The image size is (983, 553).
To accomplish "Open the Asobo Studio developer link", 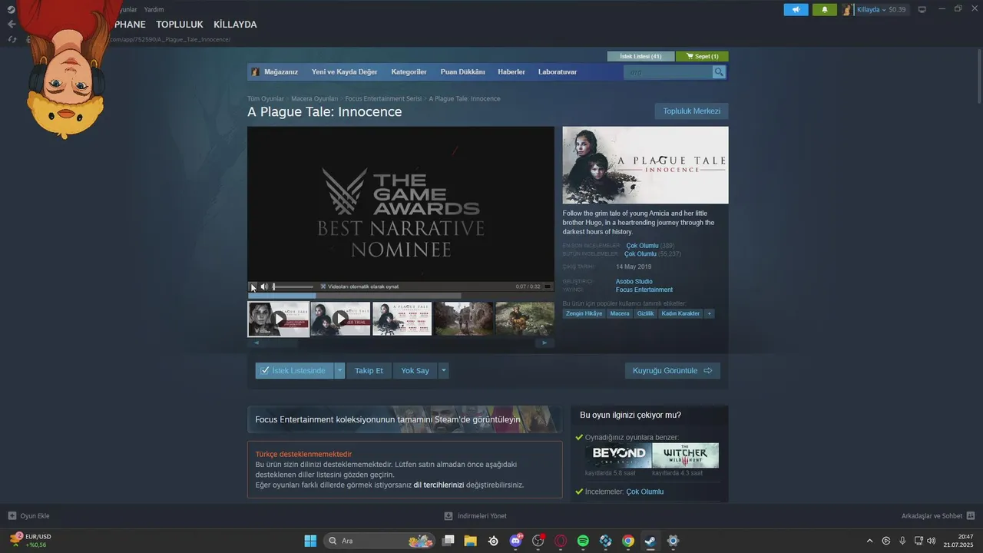I will (634, 282).
